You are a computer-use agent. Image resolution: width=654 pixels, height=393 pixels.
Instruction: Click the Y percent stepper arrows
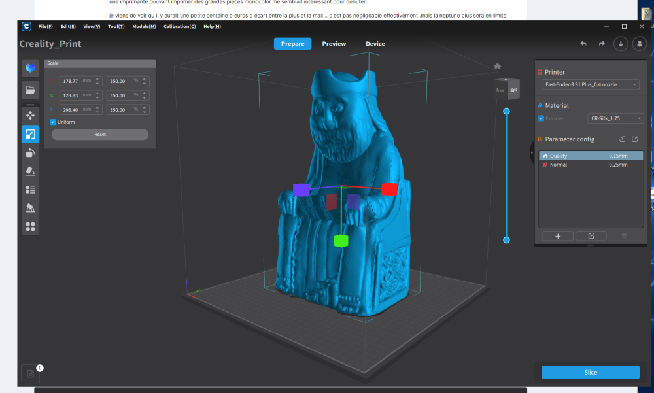pyautogui.click(x=145, y=95)
